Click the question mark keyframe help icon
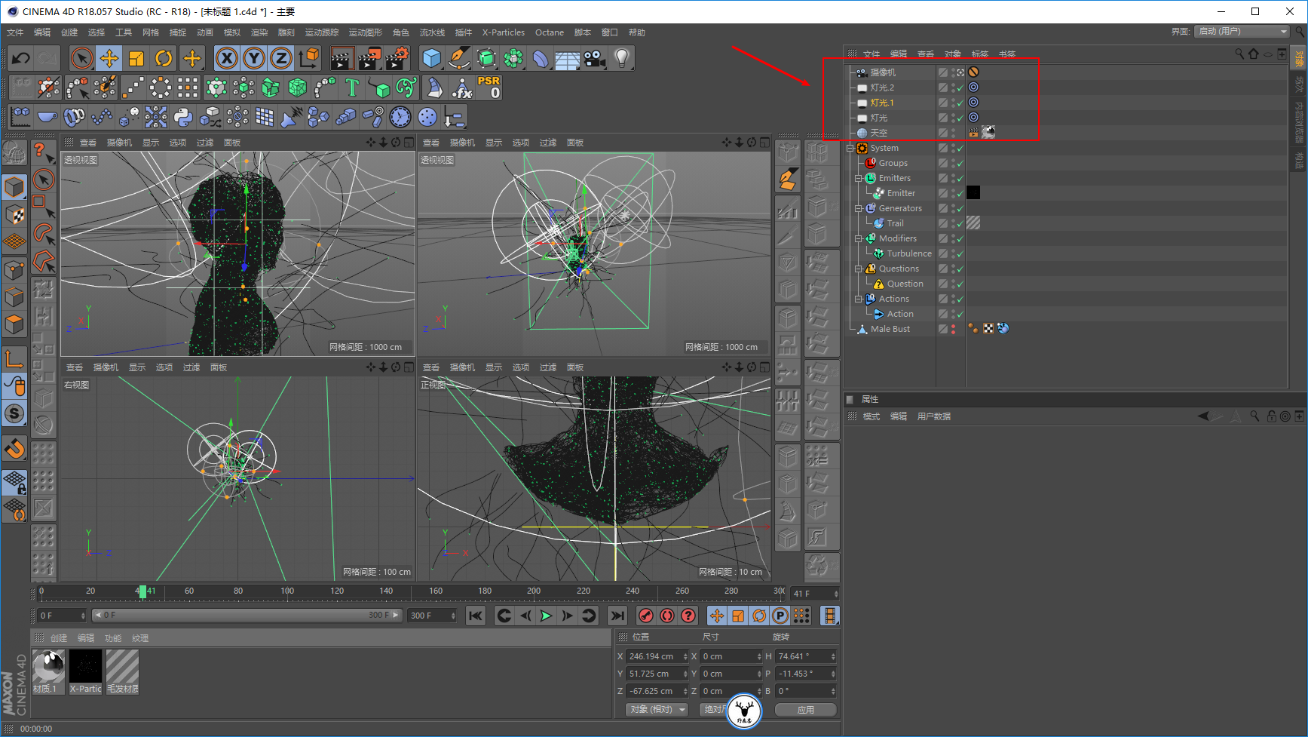The height and width of the screenshot is (737, 1308). tap(688, 616)
